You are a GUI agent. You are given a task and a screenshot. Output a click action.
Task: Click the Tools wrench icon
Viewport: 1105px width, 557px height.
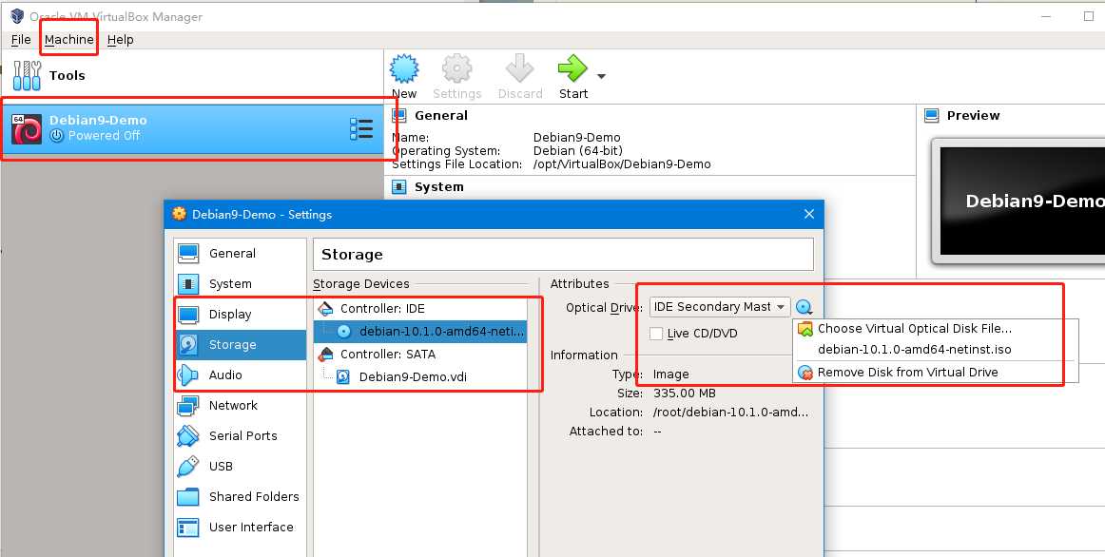[x=27, y=75]
